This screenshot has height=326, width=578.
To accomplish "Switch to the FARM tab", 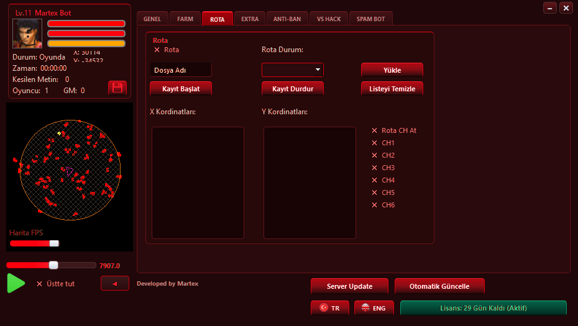I will (x=185, y=19).
